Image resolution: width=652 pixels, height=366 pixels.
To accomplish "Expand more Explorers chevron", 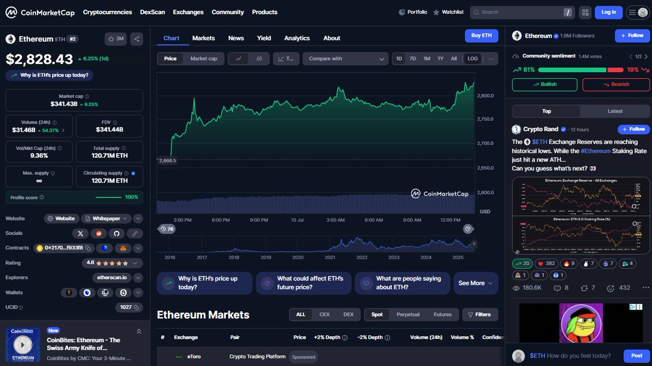I will pyautogui.click(x=138, y=277).
